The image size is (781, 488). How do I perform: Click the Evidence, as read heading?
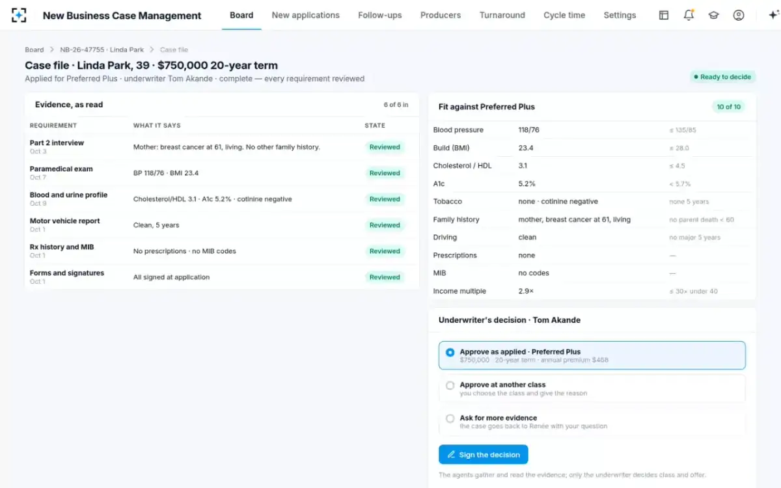69,105
